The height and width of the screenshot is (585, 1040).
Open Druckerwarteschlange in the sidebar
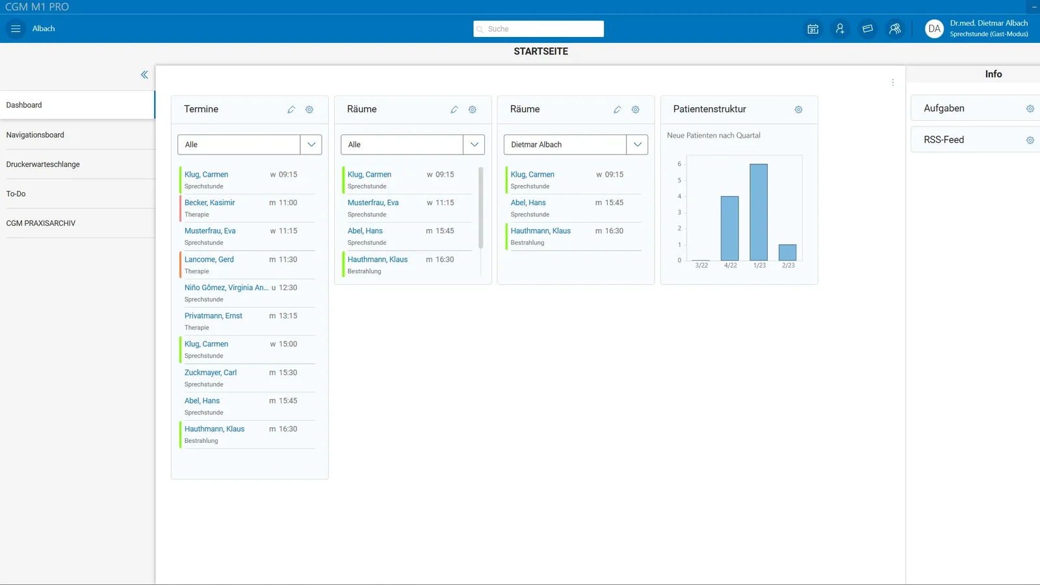click(77, 164)
